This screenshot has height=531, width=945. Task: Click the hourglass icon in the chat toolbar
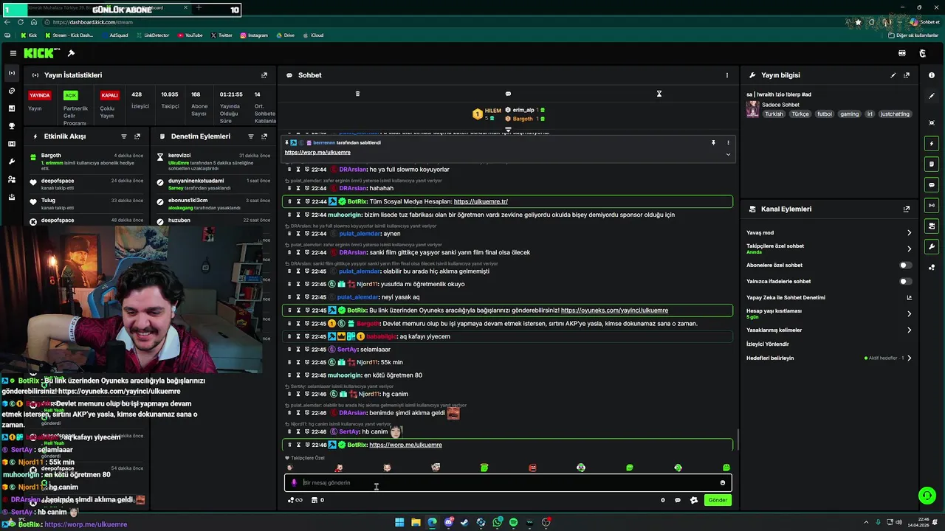(659, 94)
